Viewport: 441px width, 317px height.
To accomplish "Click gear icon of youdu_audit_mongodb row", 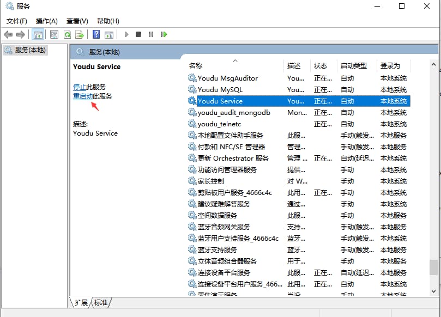I will click(192, 112).
